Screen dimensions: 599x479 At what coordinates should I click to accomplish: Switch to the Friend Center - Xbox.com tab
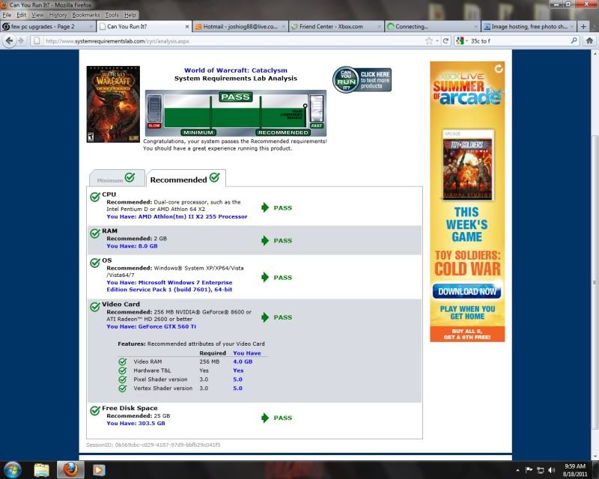coord(336,26)
